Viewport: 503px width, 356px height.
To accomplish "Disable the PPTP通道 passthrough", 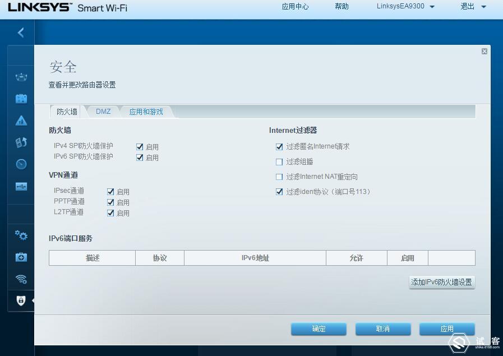I will coord(110,202).
